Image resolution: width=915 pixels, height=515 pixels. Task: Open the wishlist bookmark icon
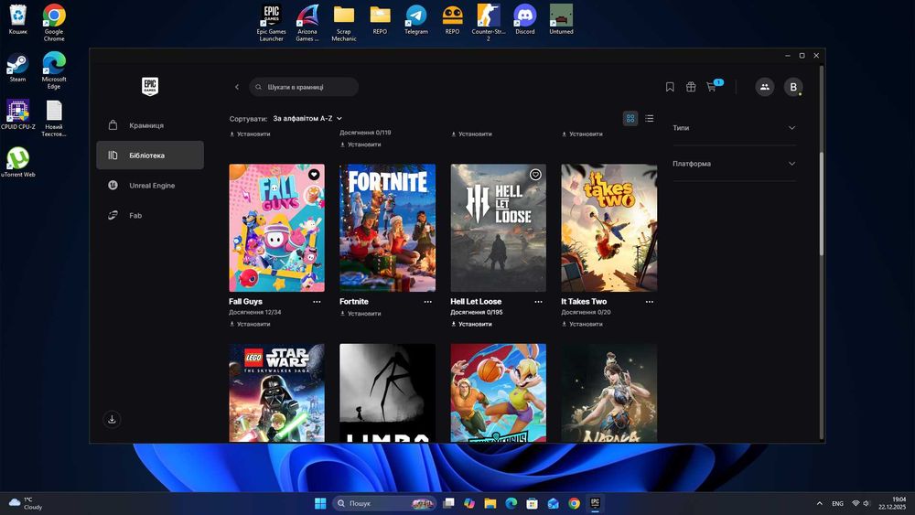point(670,87)
